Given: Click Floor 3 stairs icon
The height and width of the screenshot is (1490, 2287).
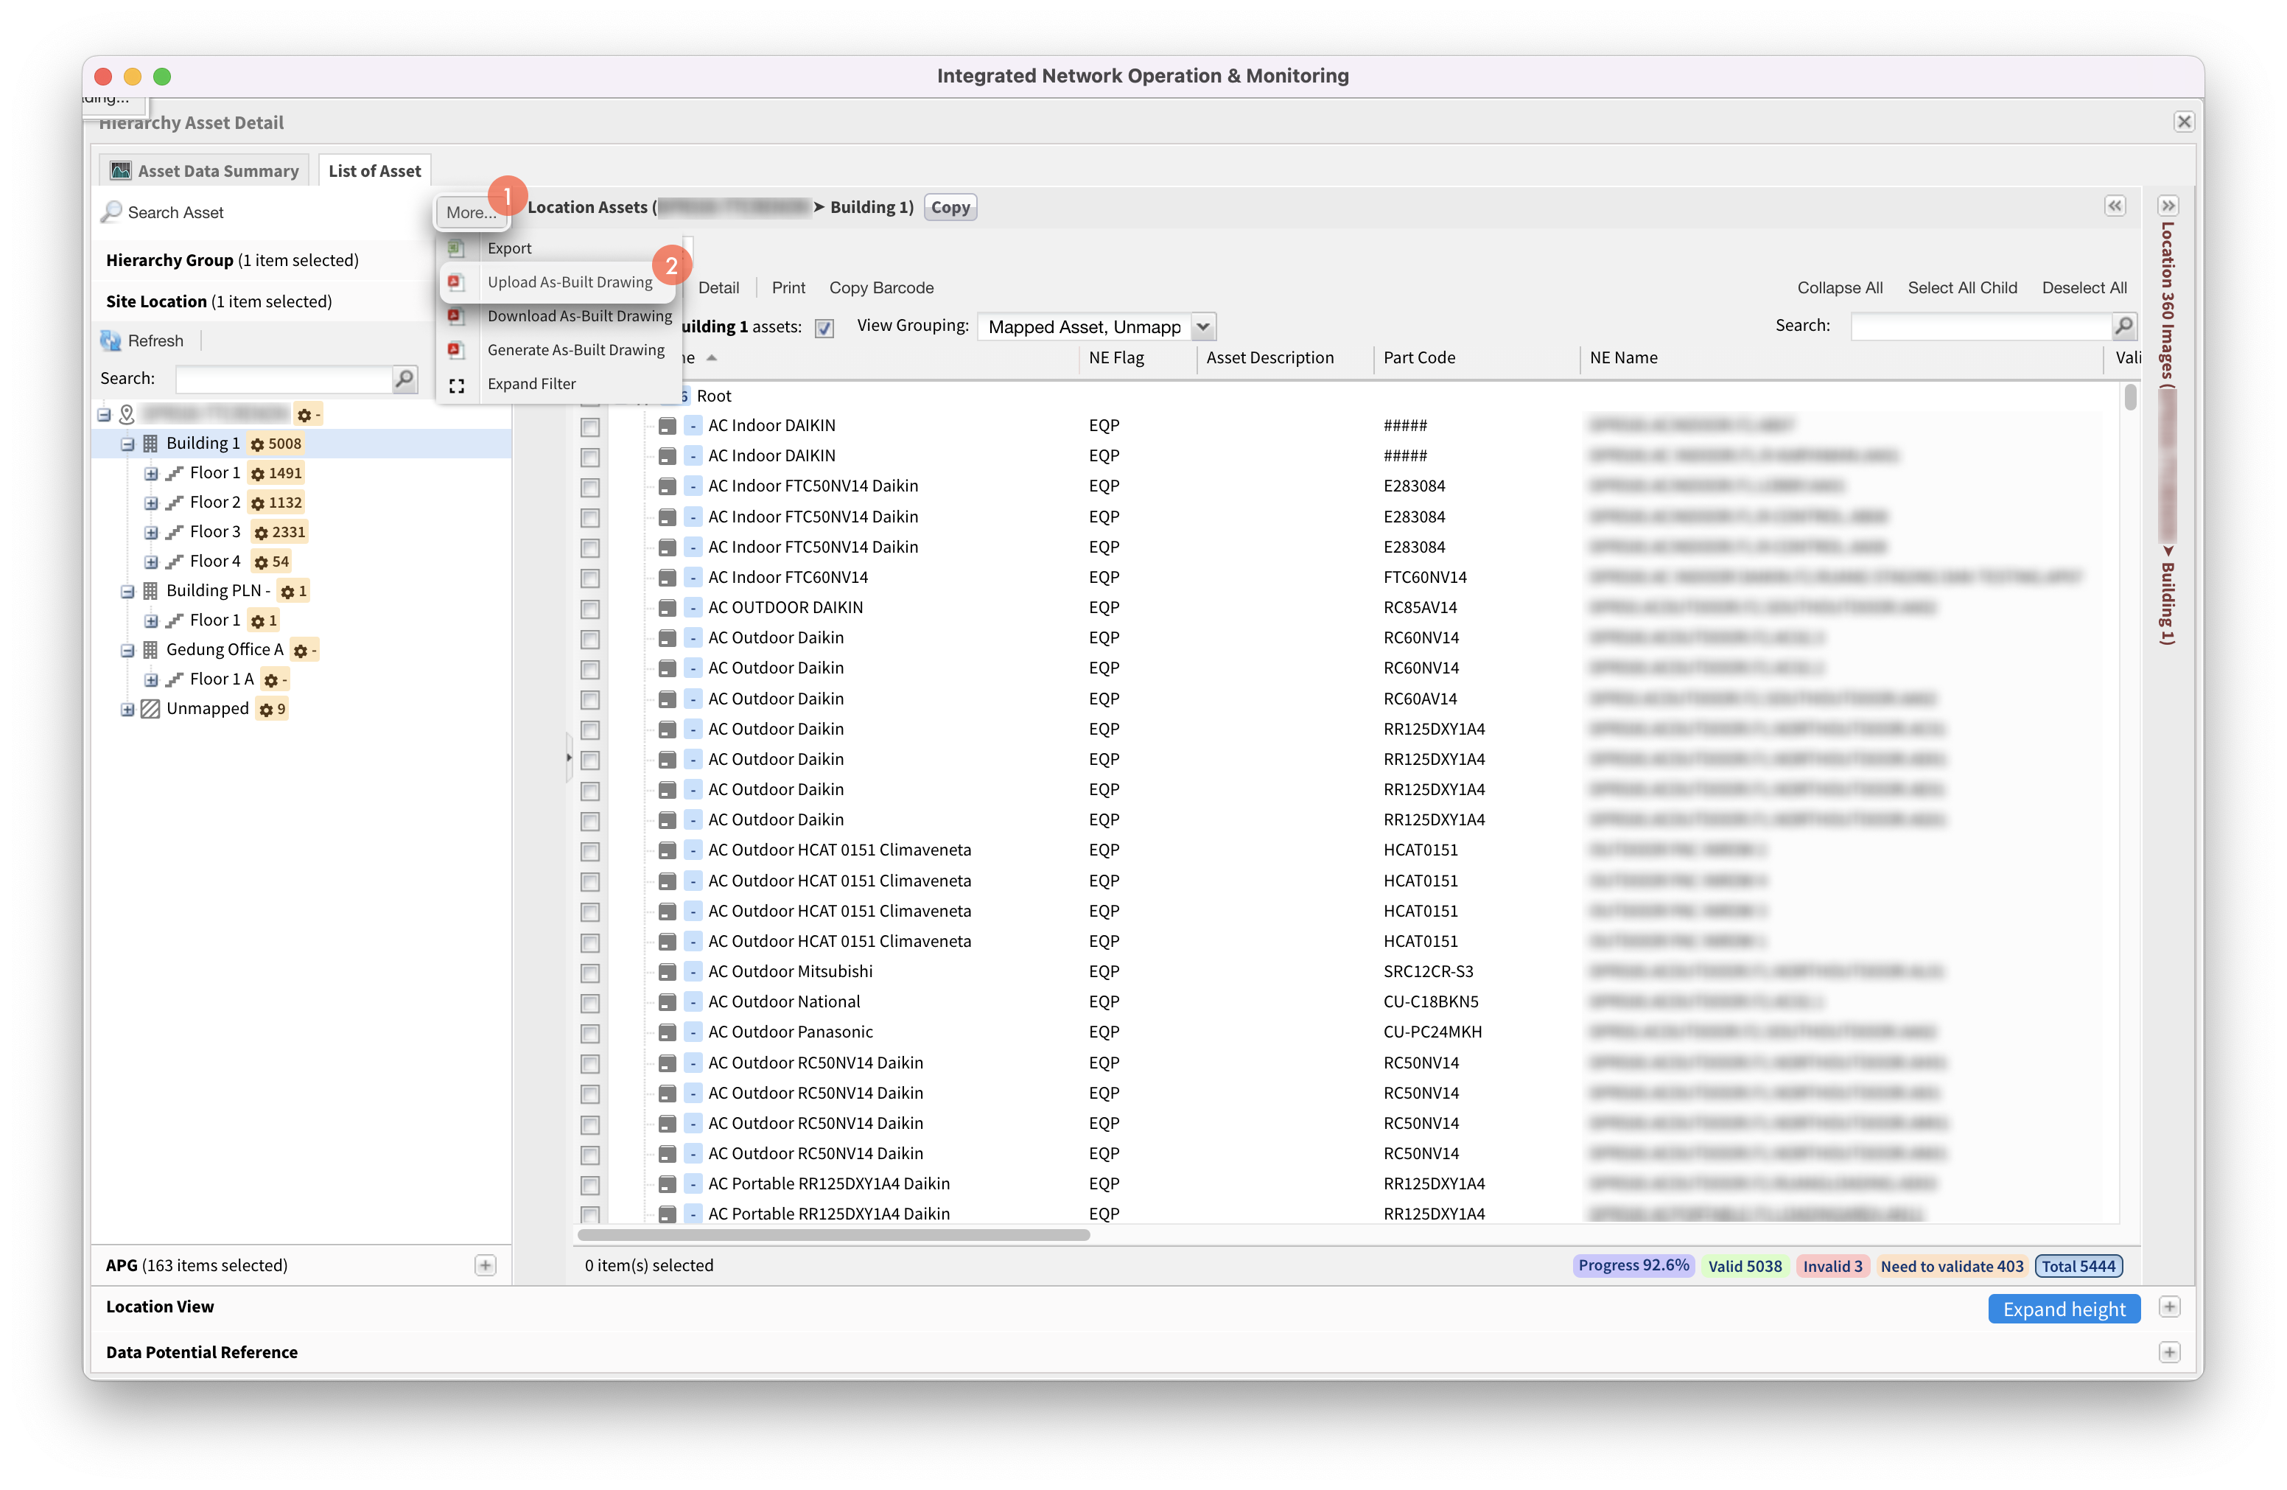Looking at the screenshot, I should 174,531.
